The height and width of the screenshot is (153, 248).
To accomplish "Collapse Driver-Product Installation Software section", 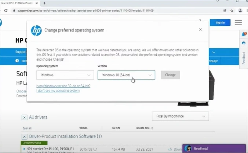I will [24, 136].
